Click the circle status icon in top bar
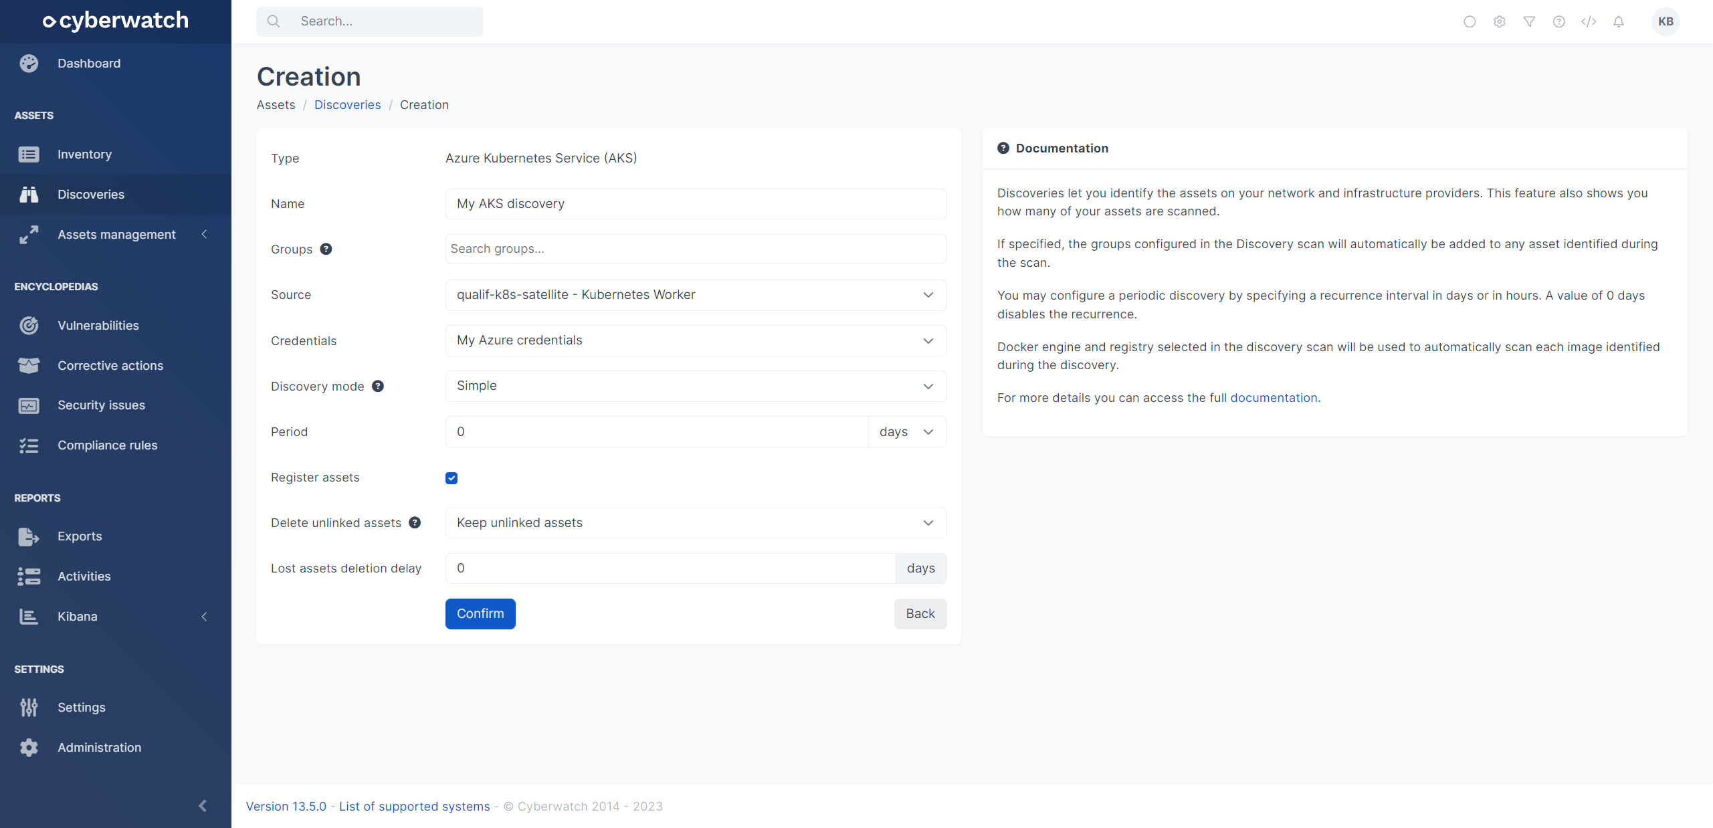The height and width of the screenshot is (828, 1713). [1470, 21]
